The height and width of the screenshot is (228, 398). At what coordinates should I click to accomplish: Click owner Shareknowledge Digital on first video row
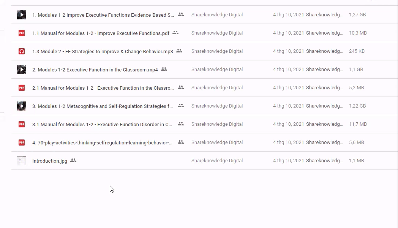coord(217,15)
